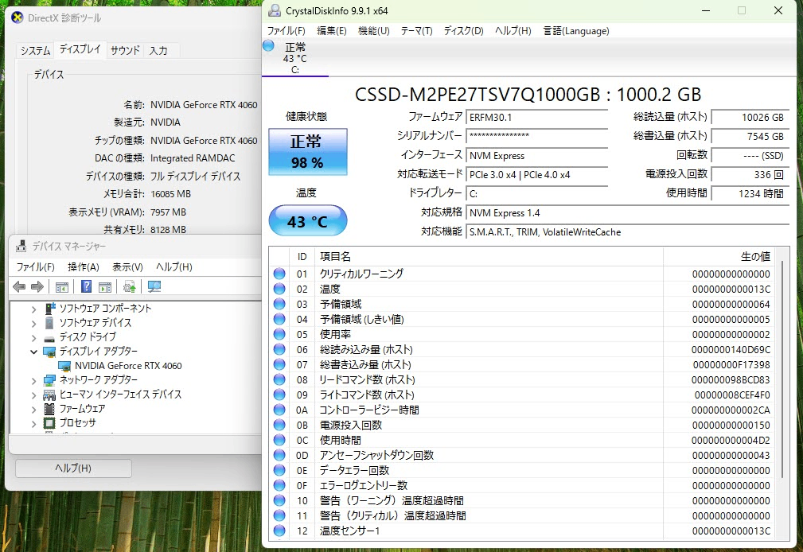The image size is (803, 552).
Task: Collapse the ディスプレイ アダプター node
Action: click(x=33, y=352)
